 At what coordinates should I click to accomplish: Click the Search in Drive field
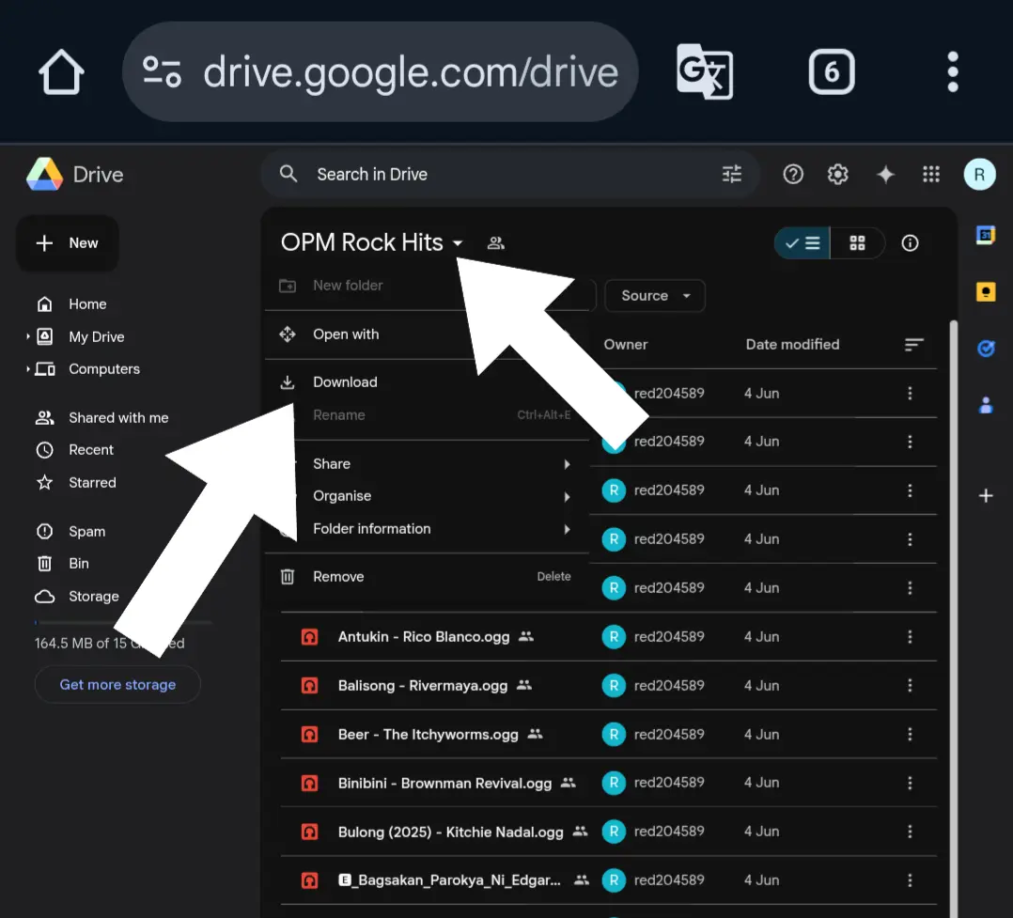pyautogui.click(x=509, y=174)
